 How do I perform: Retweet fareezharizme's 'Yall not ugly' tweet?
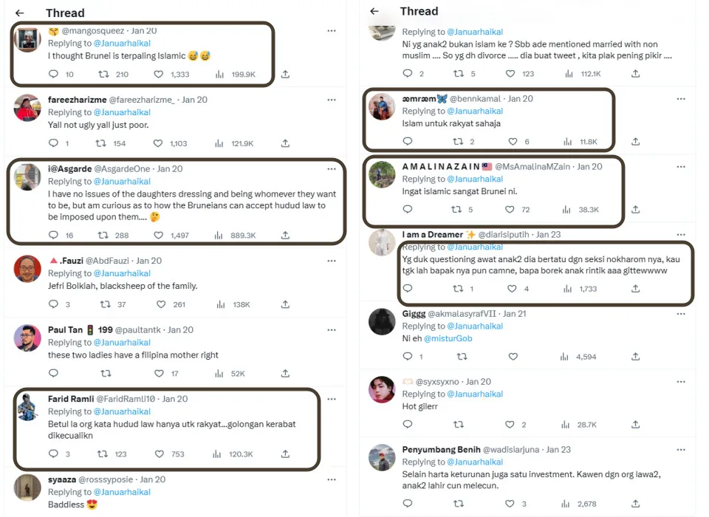pyautogui.click(x=105, y=143)
